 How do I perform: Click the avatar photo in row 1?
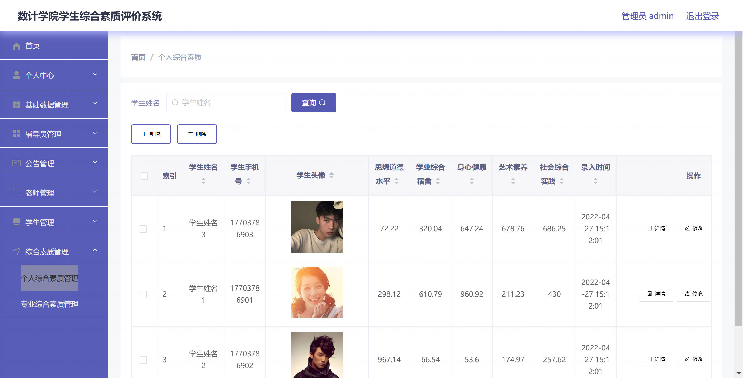point(317,227)
